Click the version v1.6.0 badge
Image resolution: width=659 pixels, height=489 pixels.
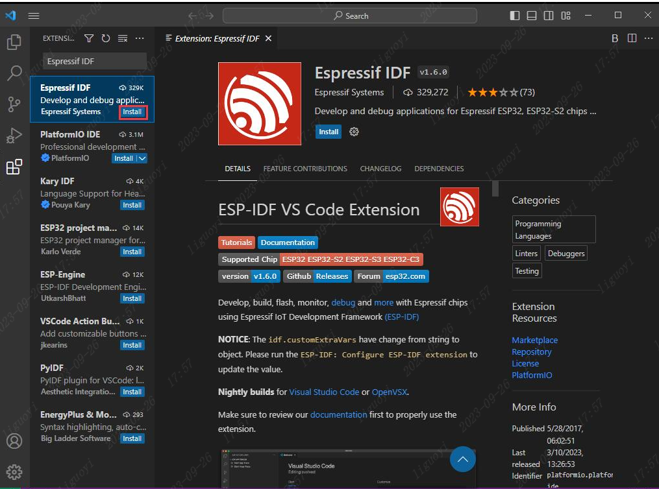[249, 277]
